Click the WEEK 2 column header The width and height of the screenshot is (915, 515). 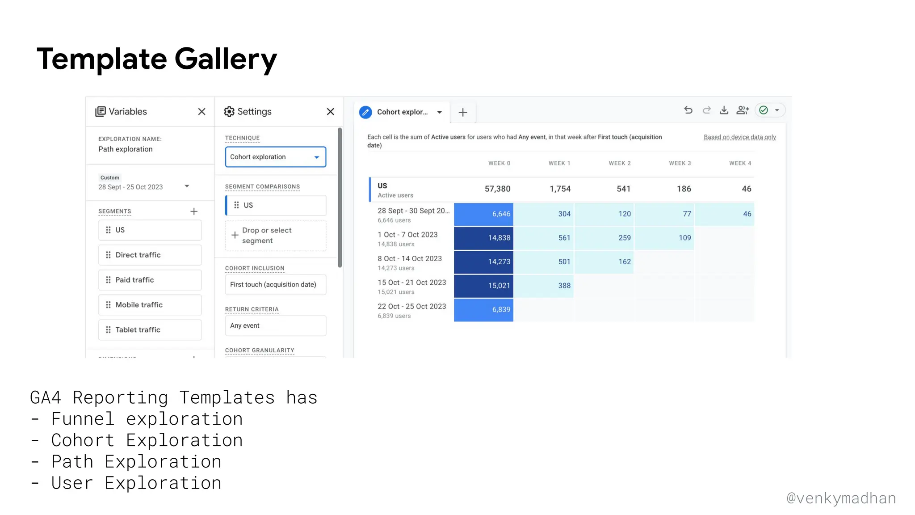(x=620, y=163)
